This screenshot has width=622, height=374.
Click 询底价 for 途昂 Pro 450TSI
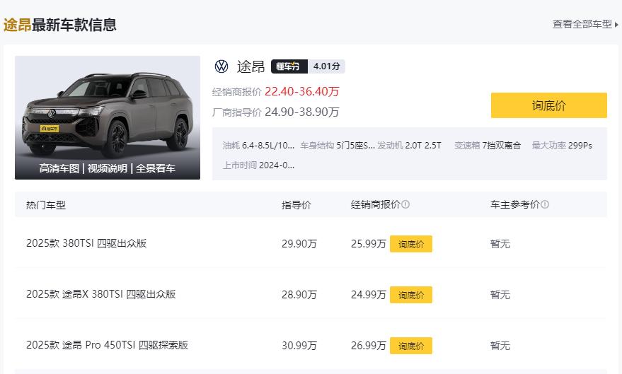coord(410,346)
